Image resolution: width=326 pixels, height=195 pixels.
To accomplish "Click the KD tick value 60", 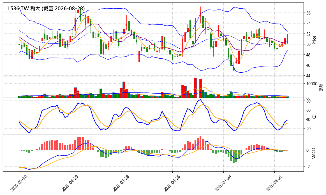I will (x=308, y=110).
